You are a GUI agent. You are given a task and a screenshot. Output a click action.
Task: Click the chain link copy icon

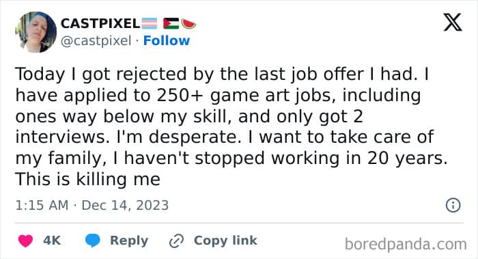point(176,241)
